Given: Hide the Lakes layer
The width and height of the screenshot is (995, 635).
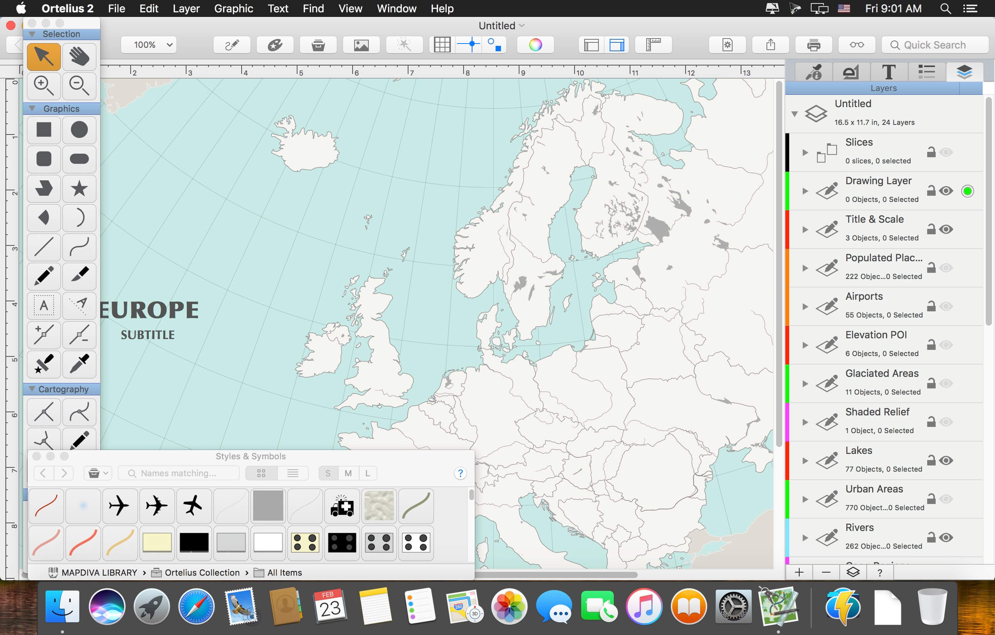Looking at the screenshot, I should [946, 460].
